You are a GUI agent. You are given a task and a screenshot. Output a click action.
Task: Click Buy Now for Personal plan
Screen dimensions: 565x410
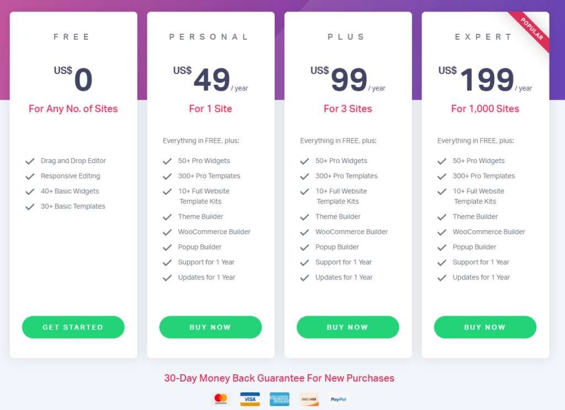tap(210, 327)
